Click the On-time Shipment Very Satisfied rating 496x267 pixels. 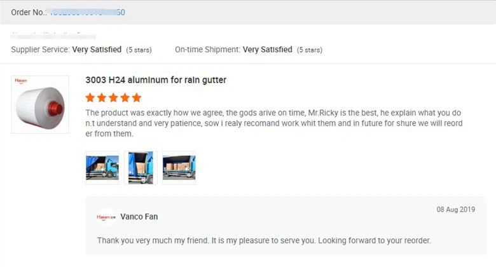267,50
